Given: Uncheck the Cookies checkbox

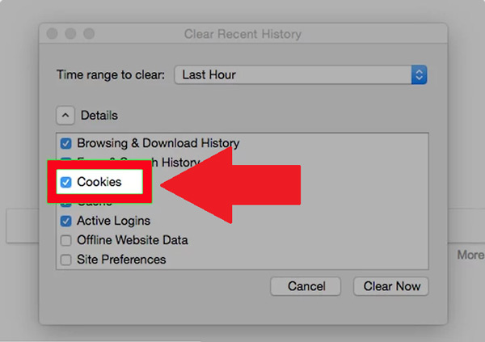Looking at the screenshot, I should pos(66,182).
